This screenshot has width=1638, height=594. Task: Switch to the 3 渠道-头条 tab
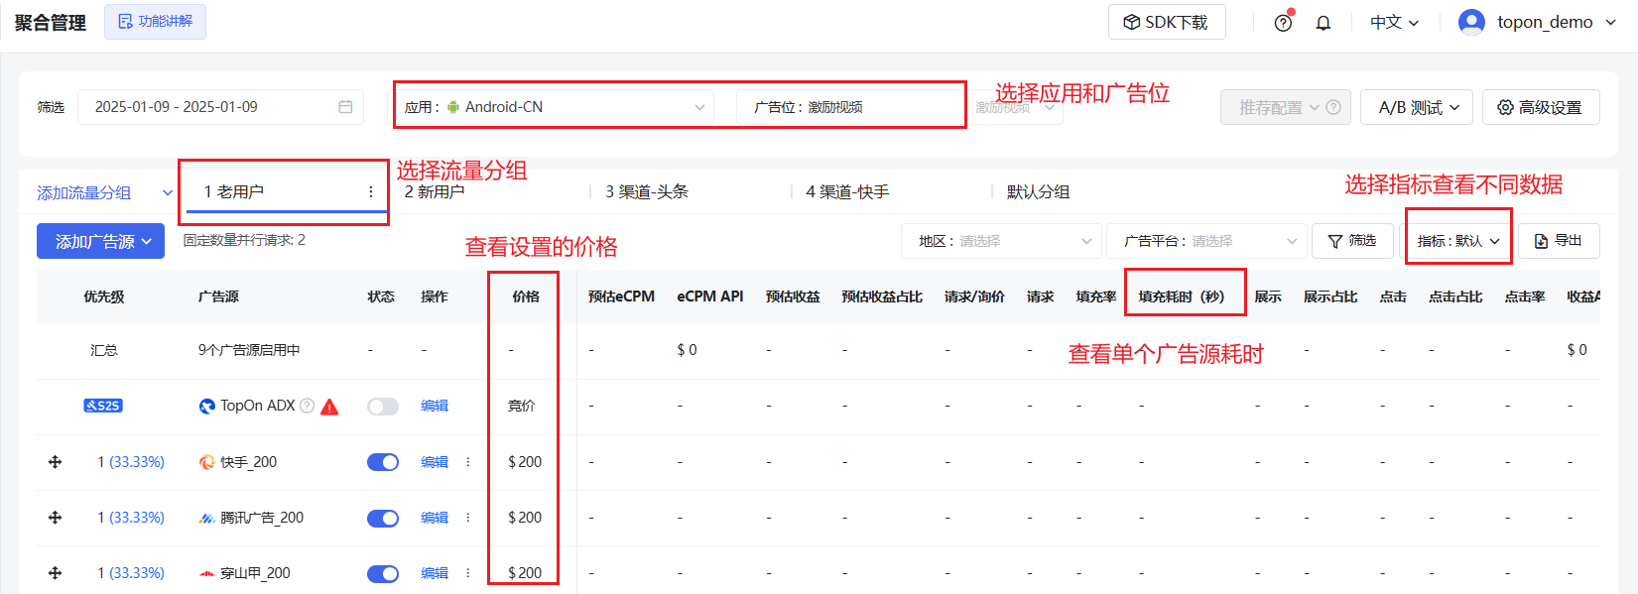click(647, 191)
